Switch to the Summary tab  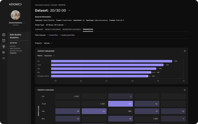[x=39, y=29]
